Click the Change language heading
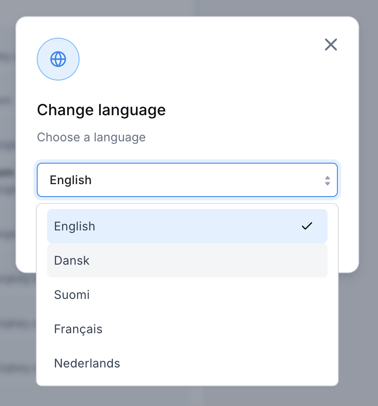 (x=101, y=110)
